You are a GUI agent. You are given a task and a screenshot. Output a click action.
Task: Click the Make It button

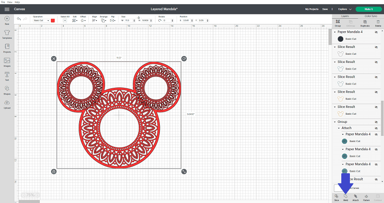[369, 9]
